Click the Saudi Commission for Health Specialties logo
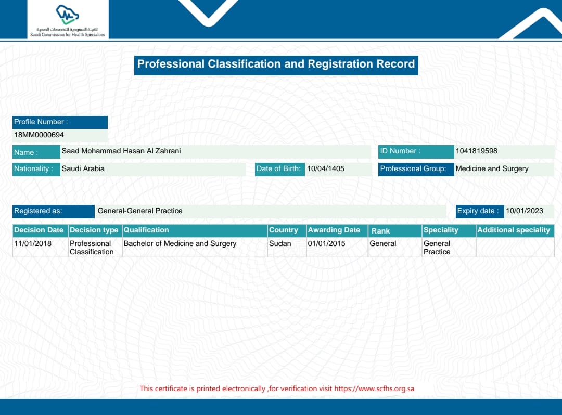This screenshot has height=415, width=562. [x=68, y=20]
